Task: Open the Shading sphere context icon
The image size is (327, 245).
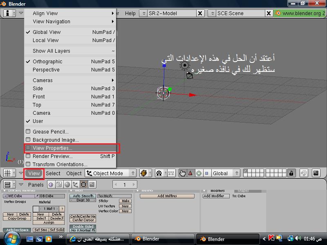Action: pyautogui.click(x=67, y=185)
